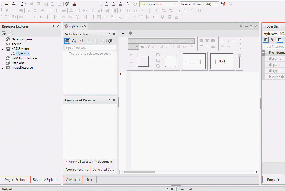Toggle the TEXT style preview box
The width and height of the screenshot is (285, 191).
(222, 61)
